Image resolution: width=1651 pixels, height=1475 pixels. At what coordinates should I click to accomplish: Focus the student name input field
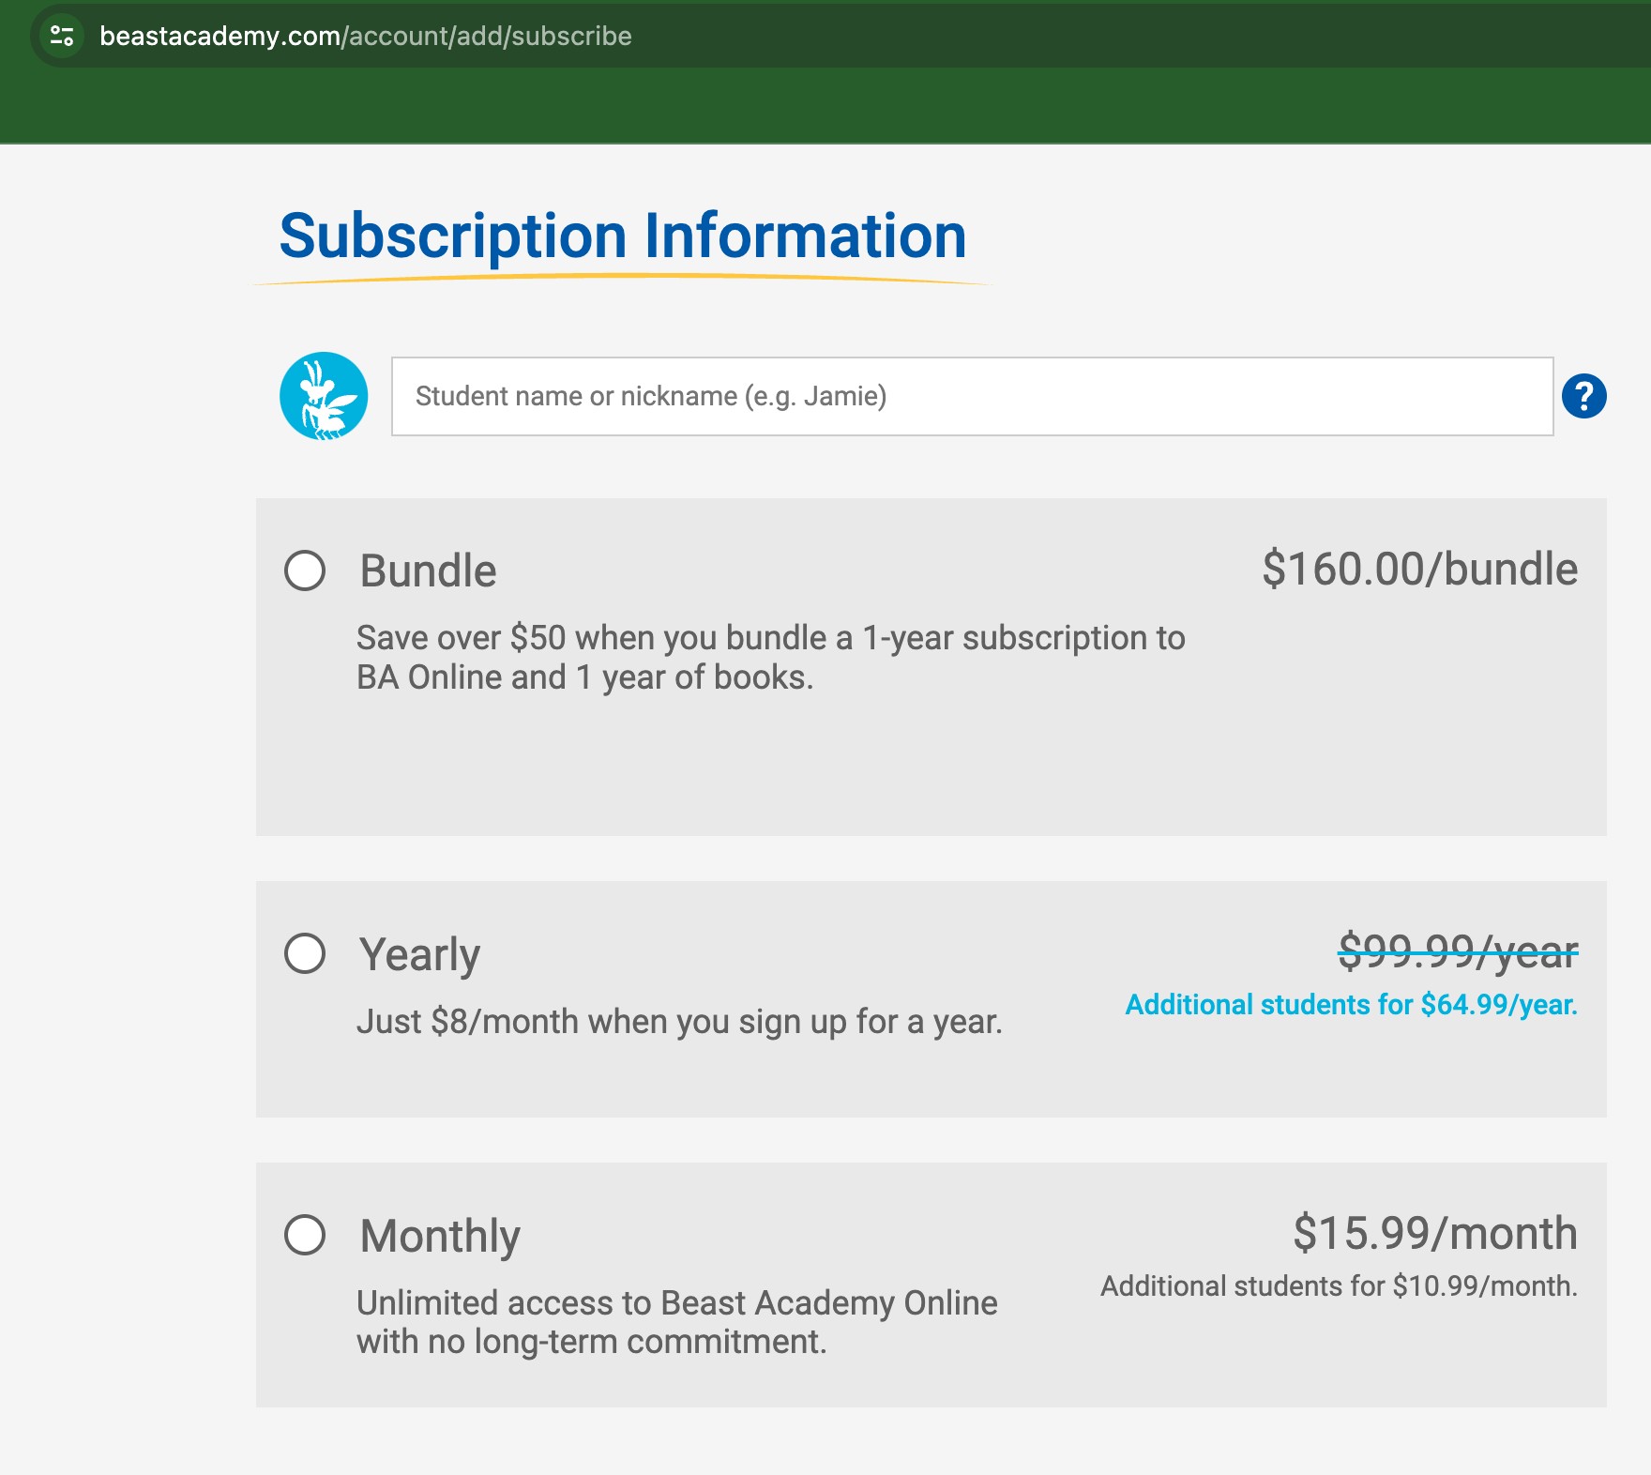point(972,396)
